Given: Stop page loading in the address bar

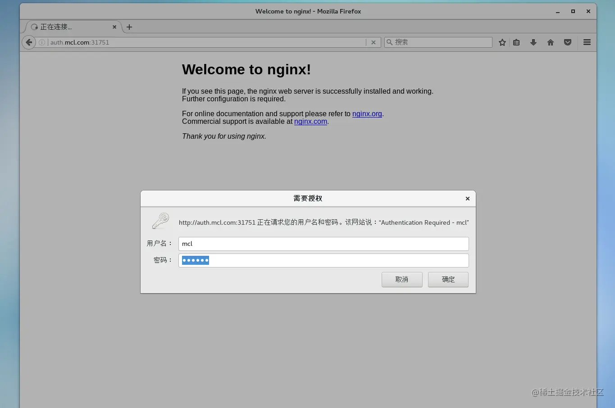Looking at the screenshot, I should [x=373, y=42].
